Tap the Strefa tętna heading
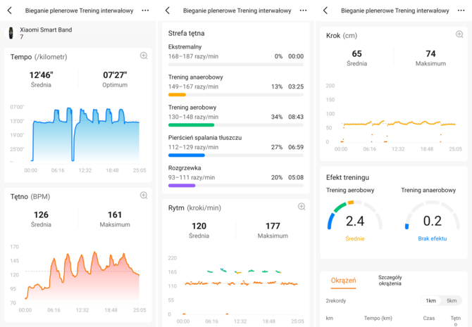The width and height of the screenshot is (472, 327). (186, 33)
